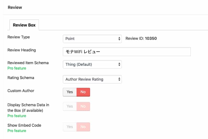Open Pro feature link under Display Schema Data
The height and width of the screenshot is (139, 208).
[17, 116]
